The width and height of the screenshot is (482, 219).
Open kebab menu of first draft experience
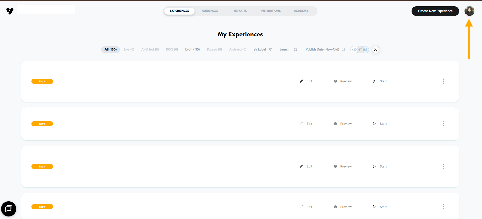tap(443, 81)
